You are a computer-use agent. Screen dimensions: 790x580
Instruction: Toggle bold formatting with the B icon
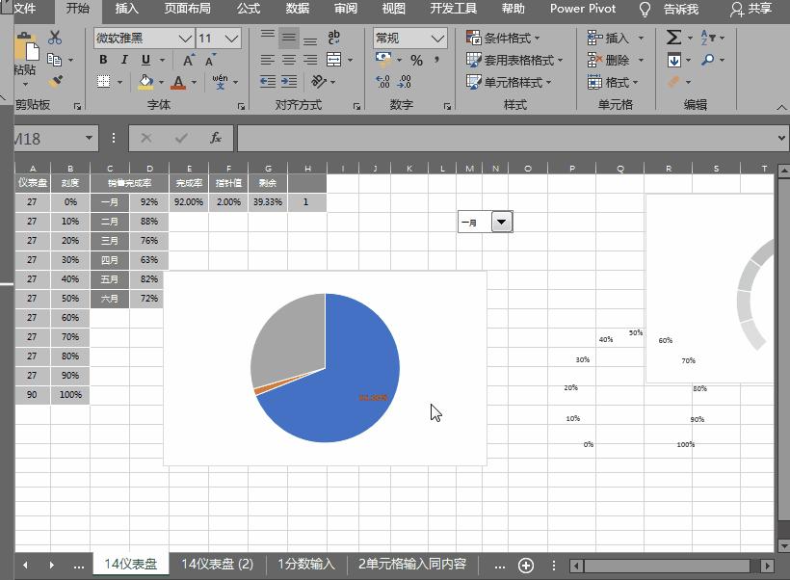pos(103,60)
